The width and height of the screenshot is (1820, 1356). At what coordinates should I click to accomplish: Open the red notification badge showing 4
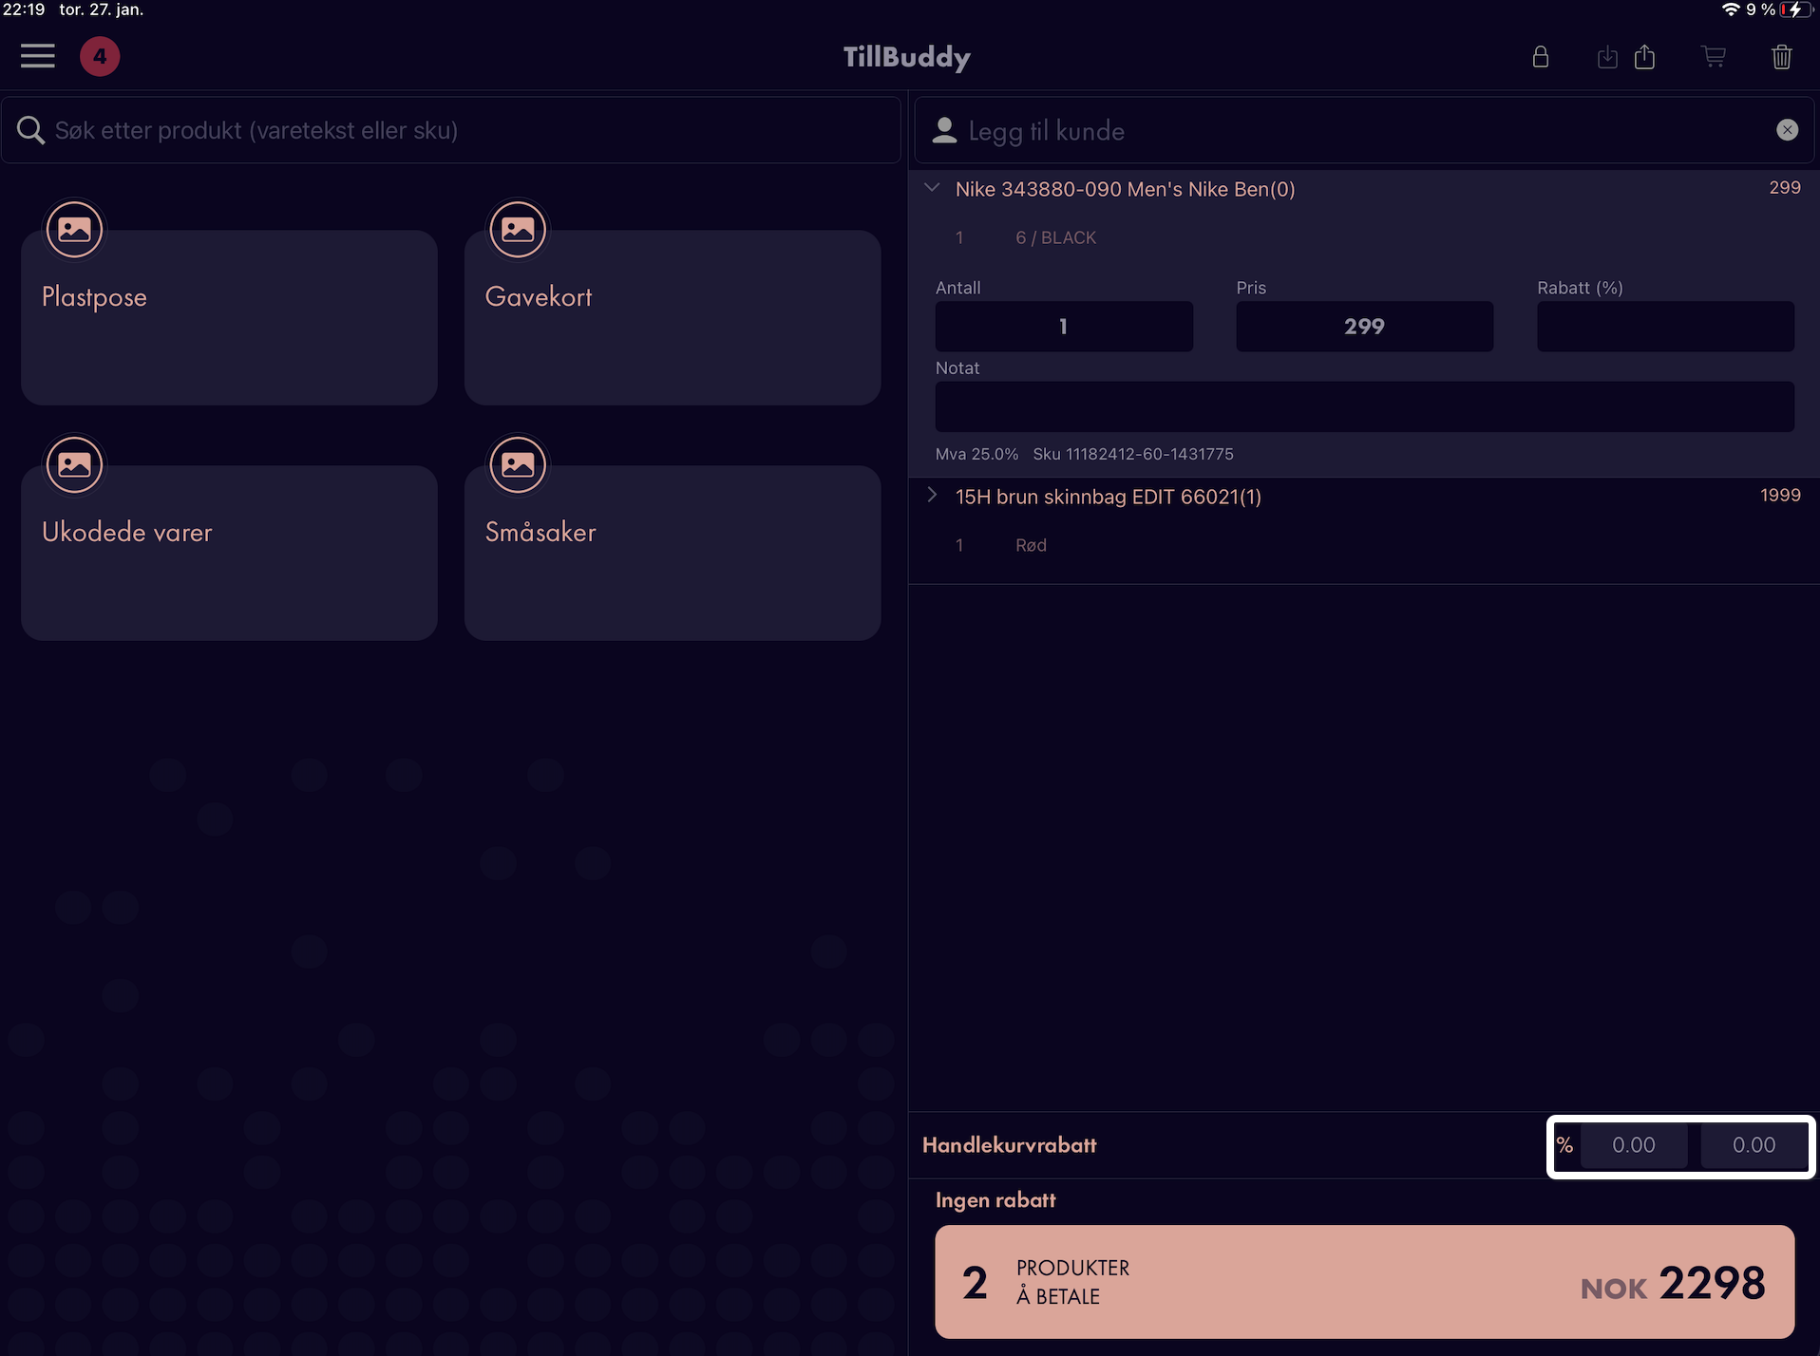[100, 56]
